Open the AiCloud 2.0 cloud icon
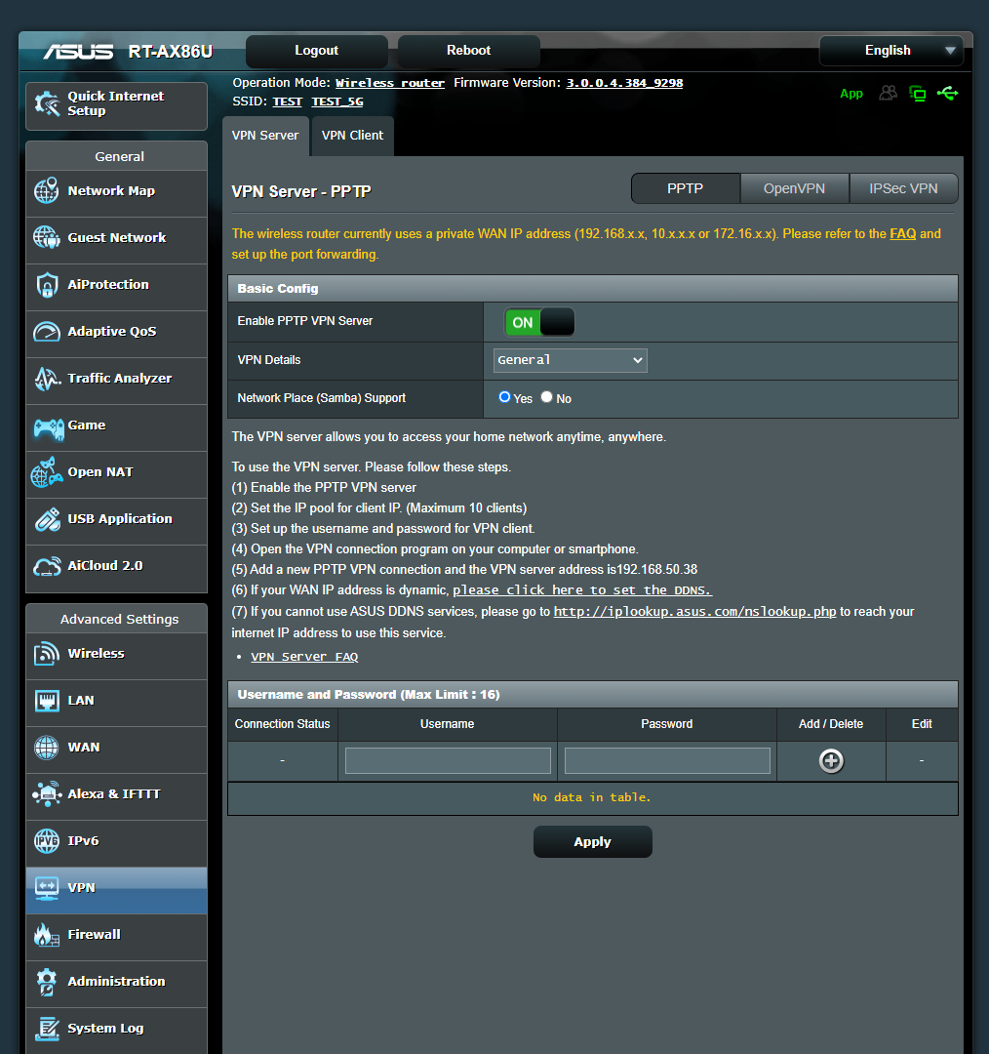This screenshot has width=989, height=1054. pos(46,568)
